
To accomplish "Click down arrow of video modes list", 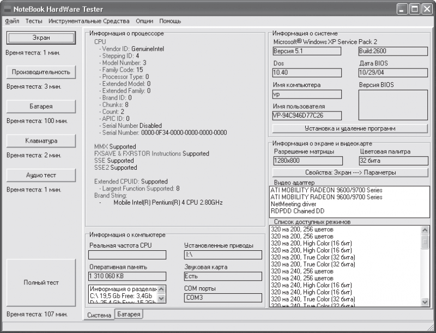I will click(x=425, y=302).
